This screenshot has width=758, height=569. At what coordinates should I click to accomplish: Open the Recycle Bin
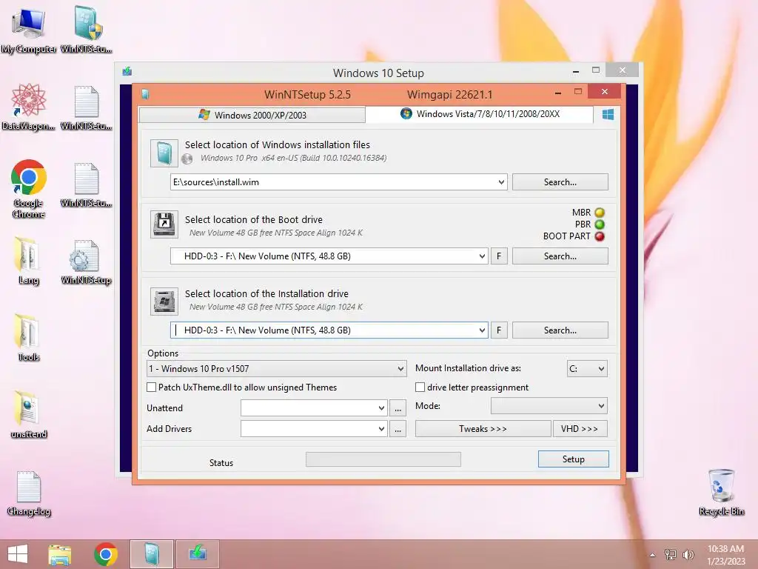click(x=721, y=493)
